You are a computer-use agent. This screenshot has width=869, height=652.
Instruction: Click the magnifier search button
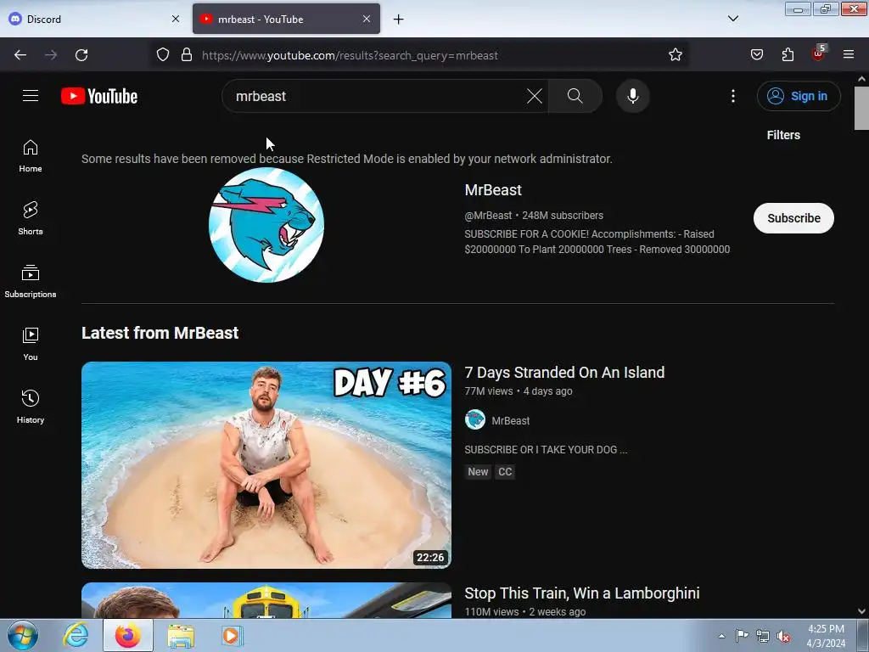[575, 96]
